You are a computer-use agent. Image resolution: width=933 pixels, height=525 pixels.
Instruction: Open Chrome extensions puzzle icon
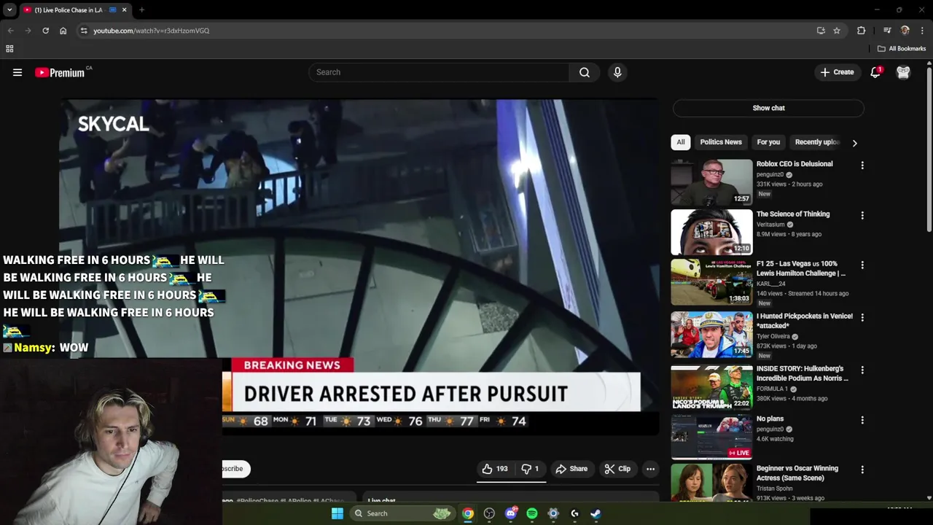click(x=862, y=31)
